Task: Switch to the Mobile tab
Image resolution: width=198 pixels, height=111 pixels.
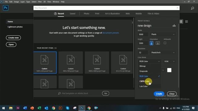Action: coord(139,14)
